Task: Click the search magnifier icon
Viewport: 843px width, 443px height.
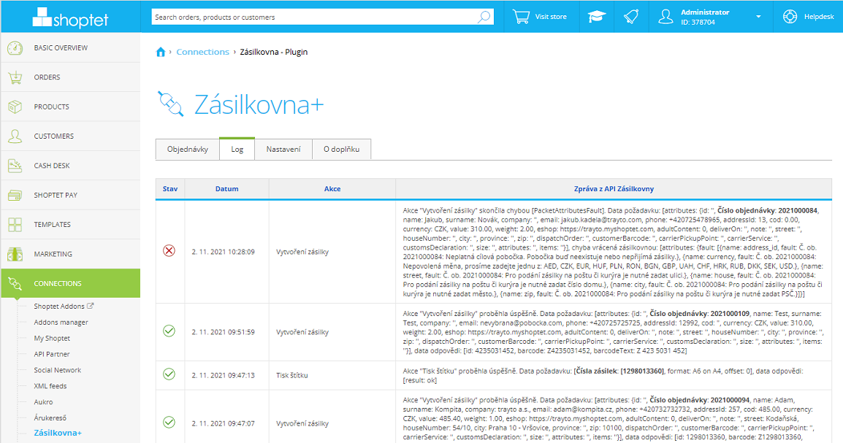Action: click(x=484, y=17)
